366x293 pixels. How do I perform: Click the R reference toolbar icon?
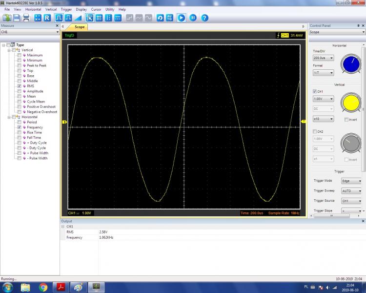click(x=47, y=18)
